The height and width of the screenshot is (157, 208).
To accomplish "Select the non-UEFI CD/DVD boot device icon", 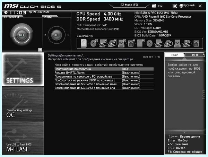I will click(149, 43).
